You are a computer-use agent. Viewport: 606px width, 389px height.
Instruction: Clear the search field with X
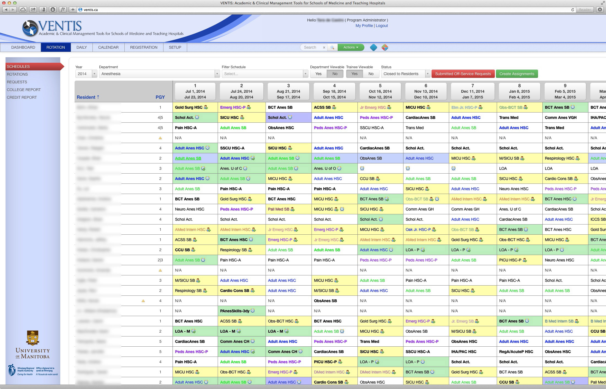click(324, 48)
